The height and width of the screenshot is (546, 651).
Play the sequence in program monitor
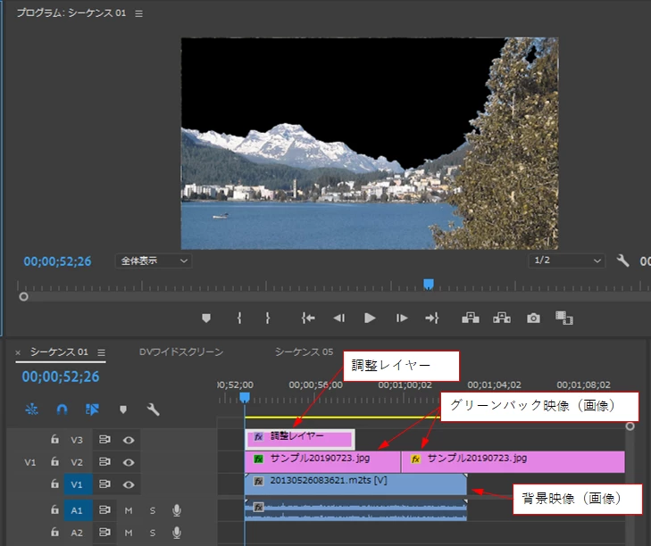(x=370, y=318)
